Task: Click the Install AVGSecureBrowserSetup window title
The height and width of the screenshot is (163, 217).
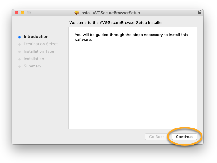Action: tap(110, 13)
